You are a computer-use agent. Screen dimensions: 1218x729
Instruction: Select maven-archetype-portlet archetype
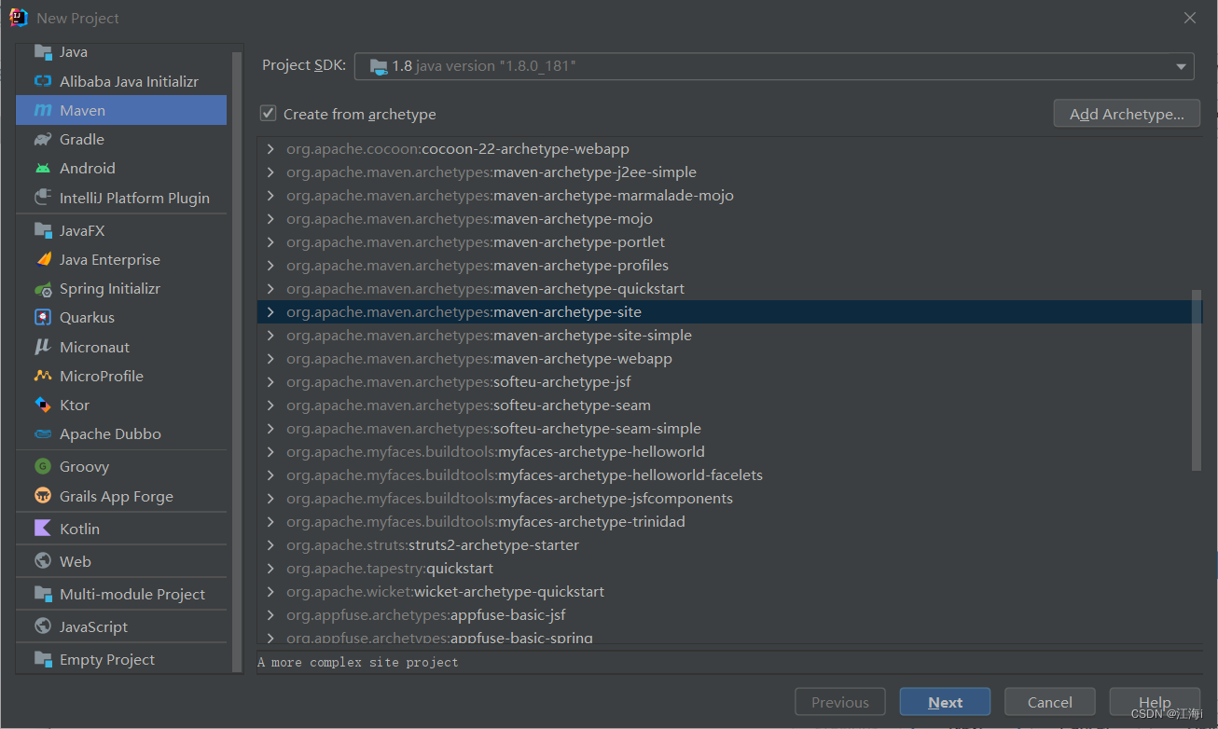pos(729,242)
